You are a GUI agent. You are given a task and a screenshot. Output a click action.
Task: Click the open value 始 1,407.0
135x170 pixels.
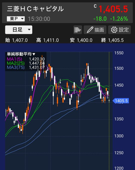16,40
